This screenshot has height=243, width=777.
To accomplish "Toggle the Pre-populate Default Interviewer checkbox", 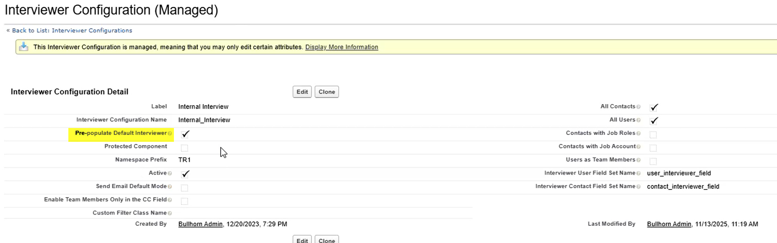I will point(185,134).
